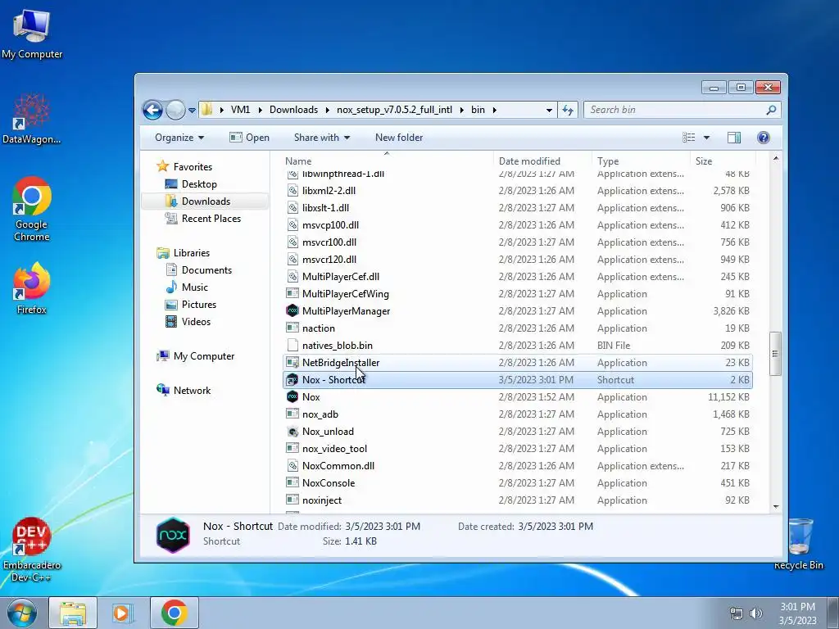Screen dimensions: 839x629
Task: Open Explorer help
Action: [764, 138]
